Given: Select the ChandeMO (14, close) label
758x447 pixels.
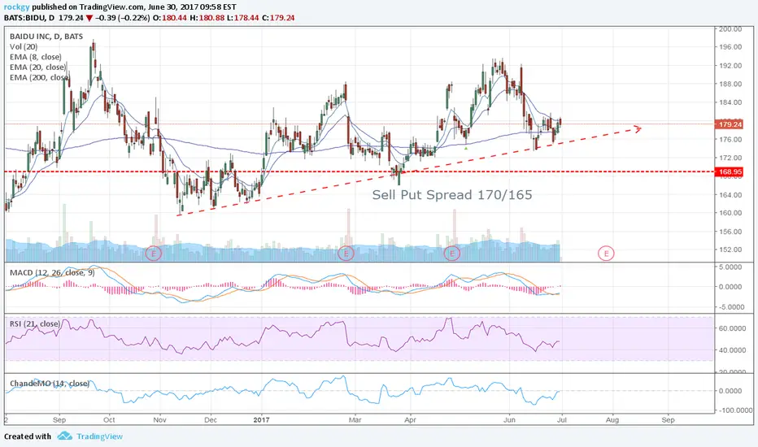Looking at the screenshot, I should click(50, 384).
